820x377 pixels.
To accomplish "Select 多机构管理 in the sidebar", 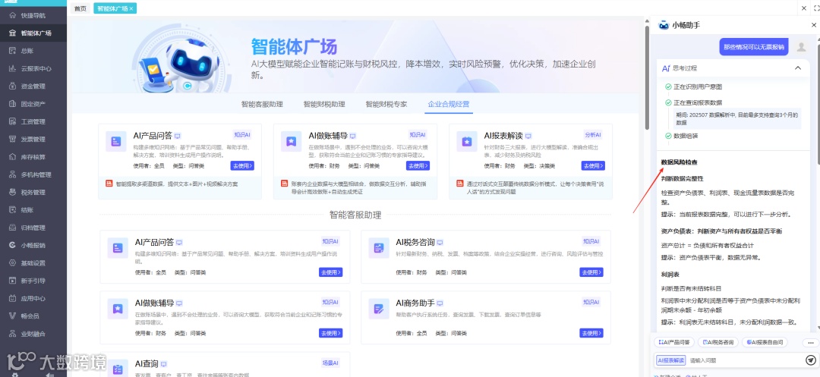I will pyautogui.click(x=33, y=175).
